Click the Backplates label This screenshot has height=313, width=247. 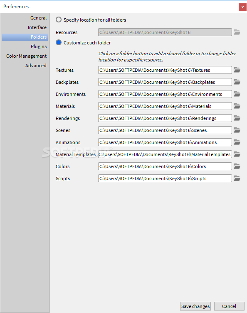[67, 82]
